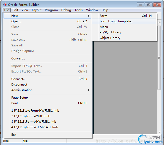Choose Object Library entry
Screen dimensions: 164x146
[124, 38]
